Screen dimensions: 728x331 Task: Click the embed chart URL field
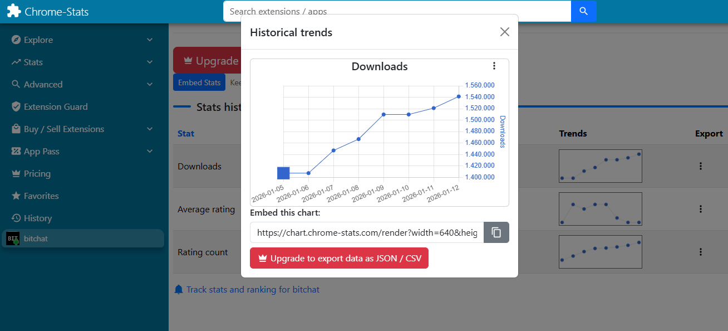pyautogui.click(x=366, y=232)
